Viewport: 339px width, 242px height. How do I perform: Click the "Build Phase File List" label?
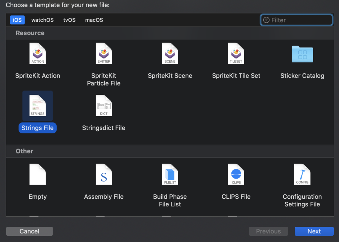(x=170, y=200)
